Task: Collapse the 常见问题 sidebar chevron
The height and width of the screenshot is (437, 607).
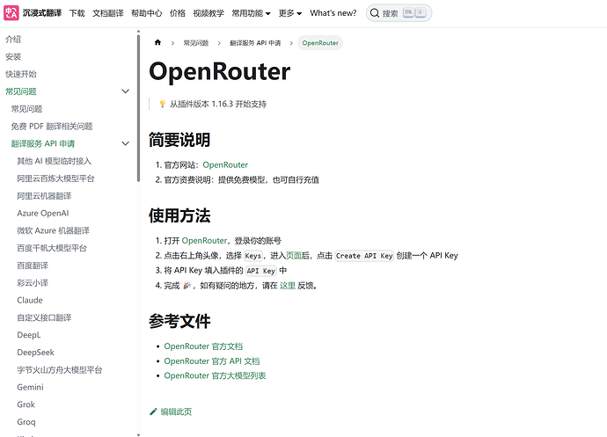Action: coord(126,91)
